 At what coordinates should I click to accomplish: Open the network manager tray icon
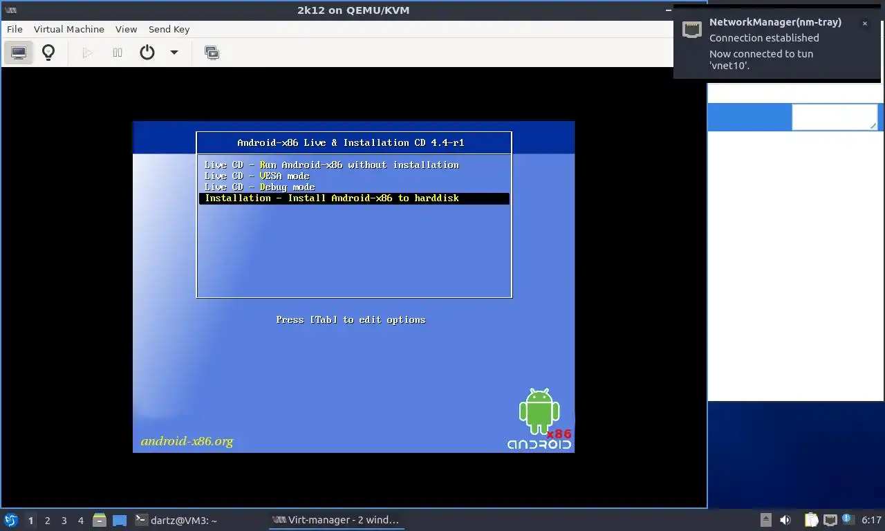point(830,520)
